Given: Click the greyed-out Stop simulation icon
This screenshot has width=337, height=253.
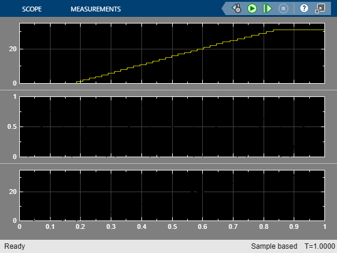Looking at the screenshot, I should point(283,8).
